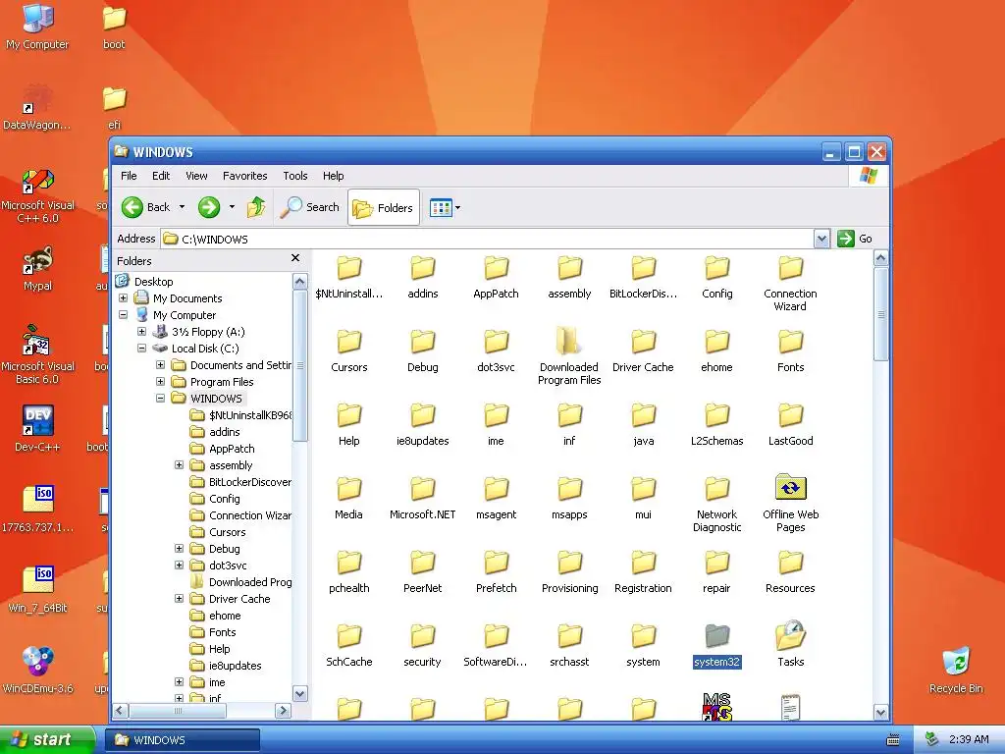The width and height of the screenshot is (1005, 754).
Task: Click the green Forward arrow button
Action: 209,207
